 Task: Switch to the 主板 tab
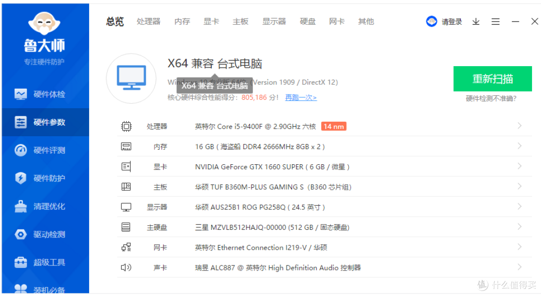point(240,22)
